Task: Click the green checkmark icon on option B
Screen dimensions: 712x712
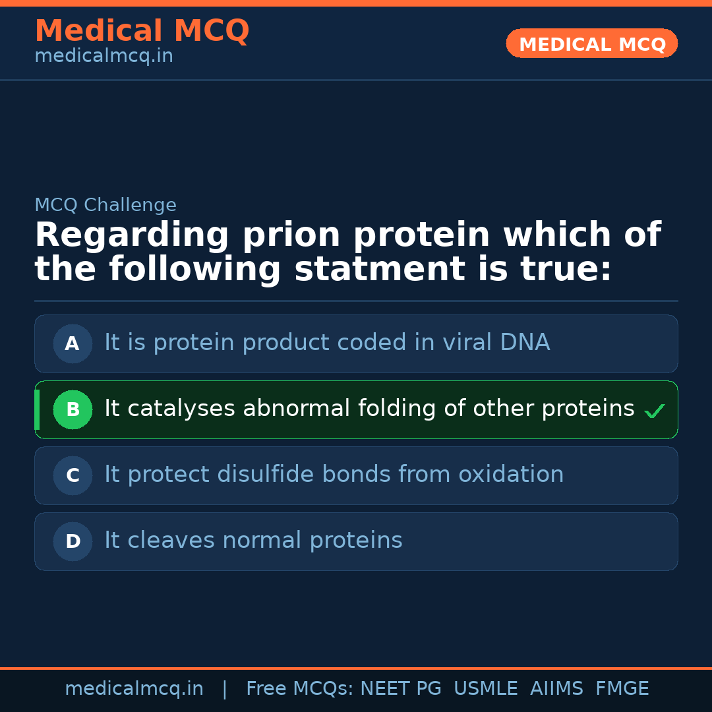Action: pos(654,411)
